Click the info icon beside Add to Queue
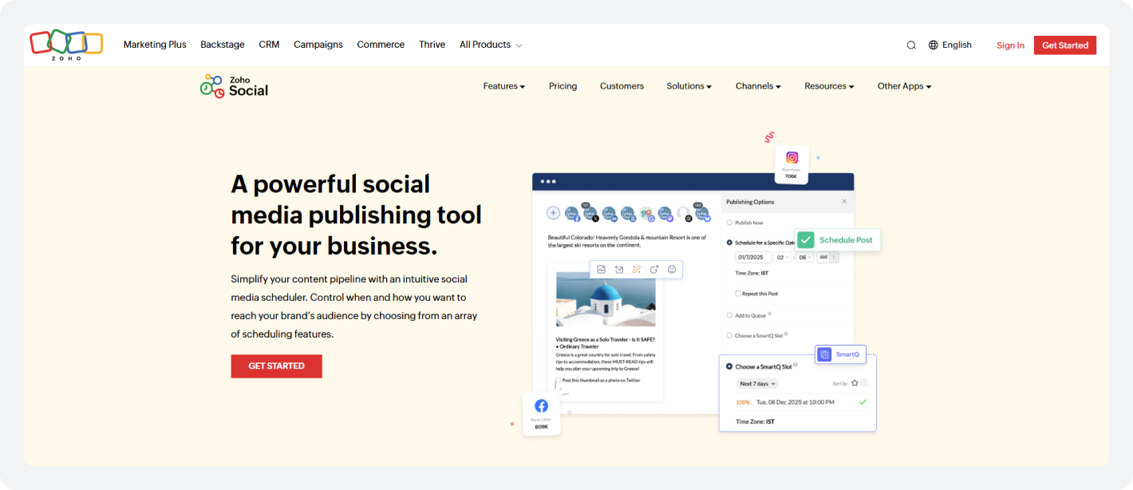1133x490 pixels. coord(769,314)
